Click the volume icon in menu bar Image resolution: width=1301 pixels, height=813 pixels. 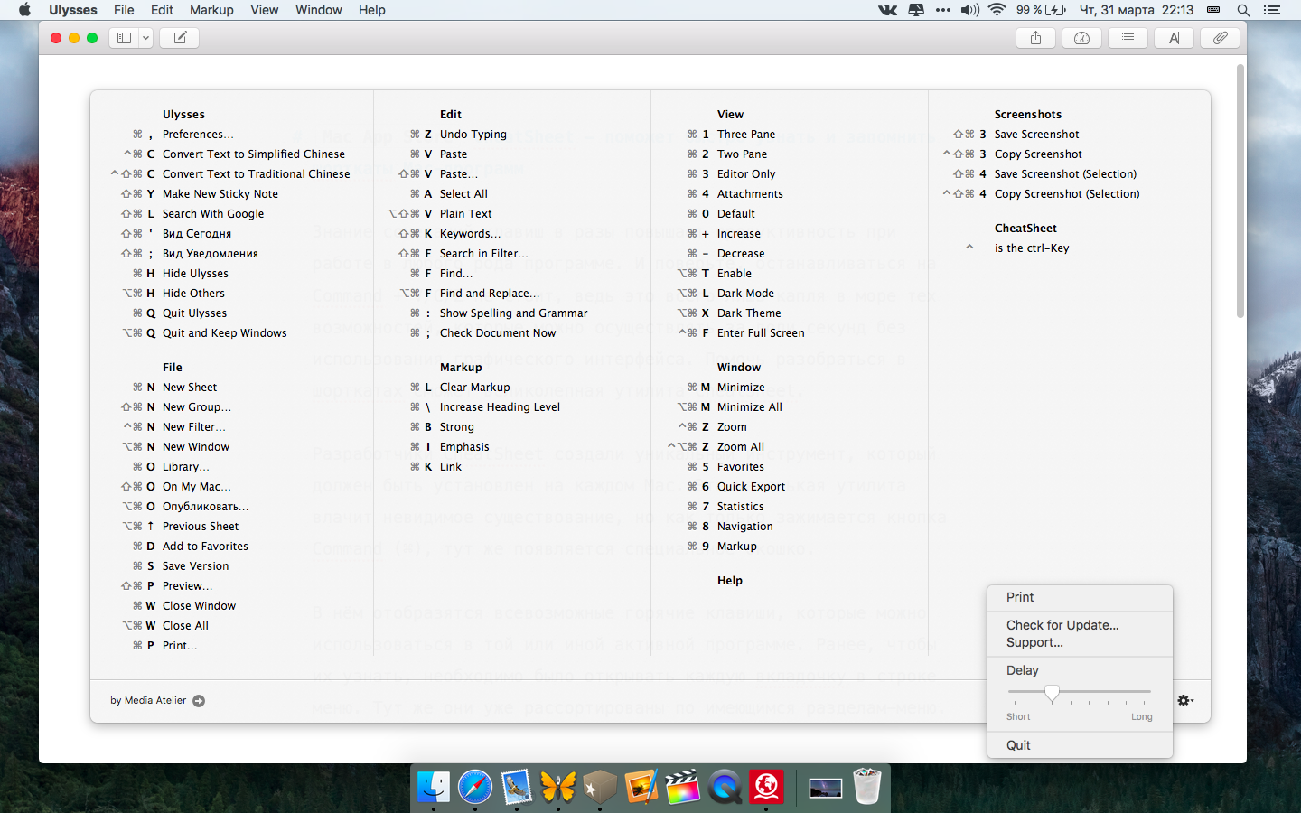point(970,10)
